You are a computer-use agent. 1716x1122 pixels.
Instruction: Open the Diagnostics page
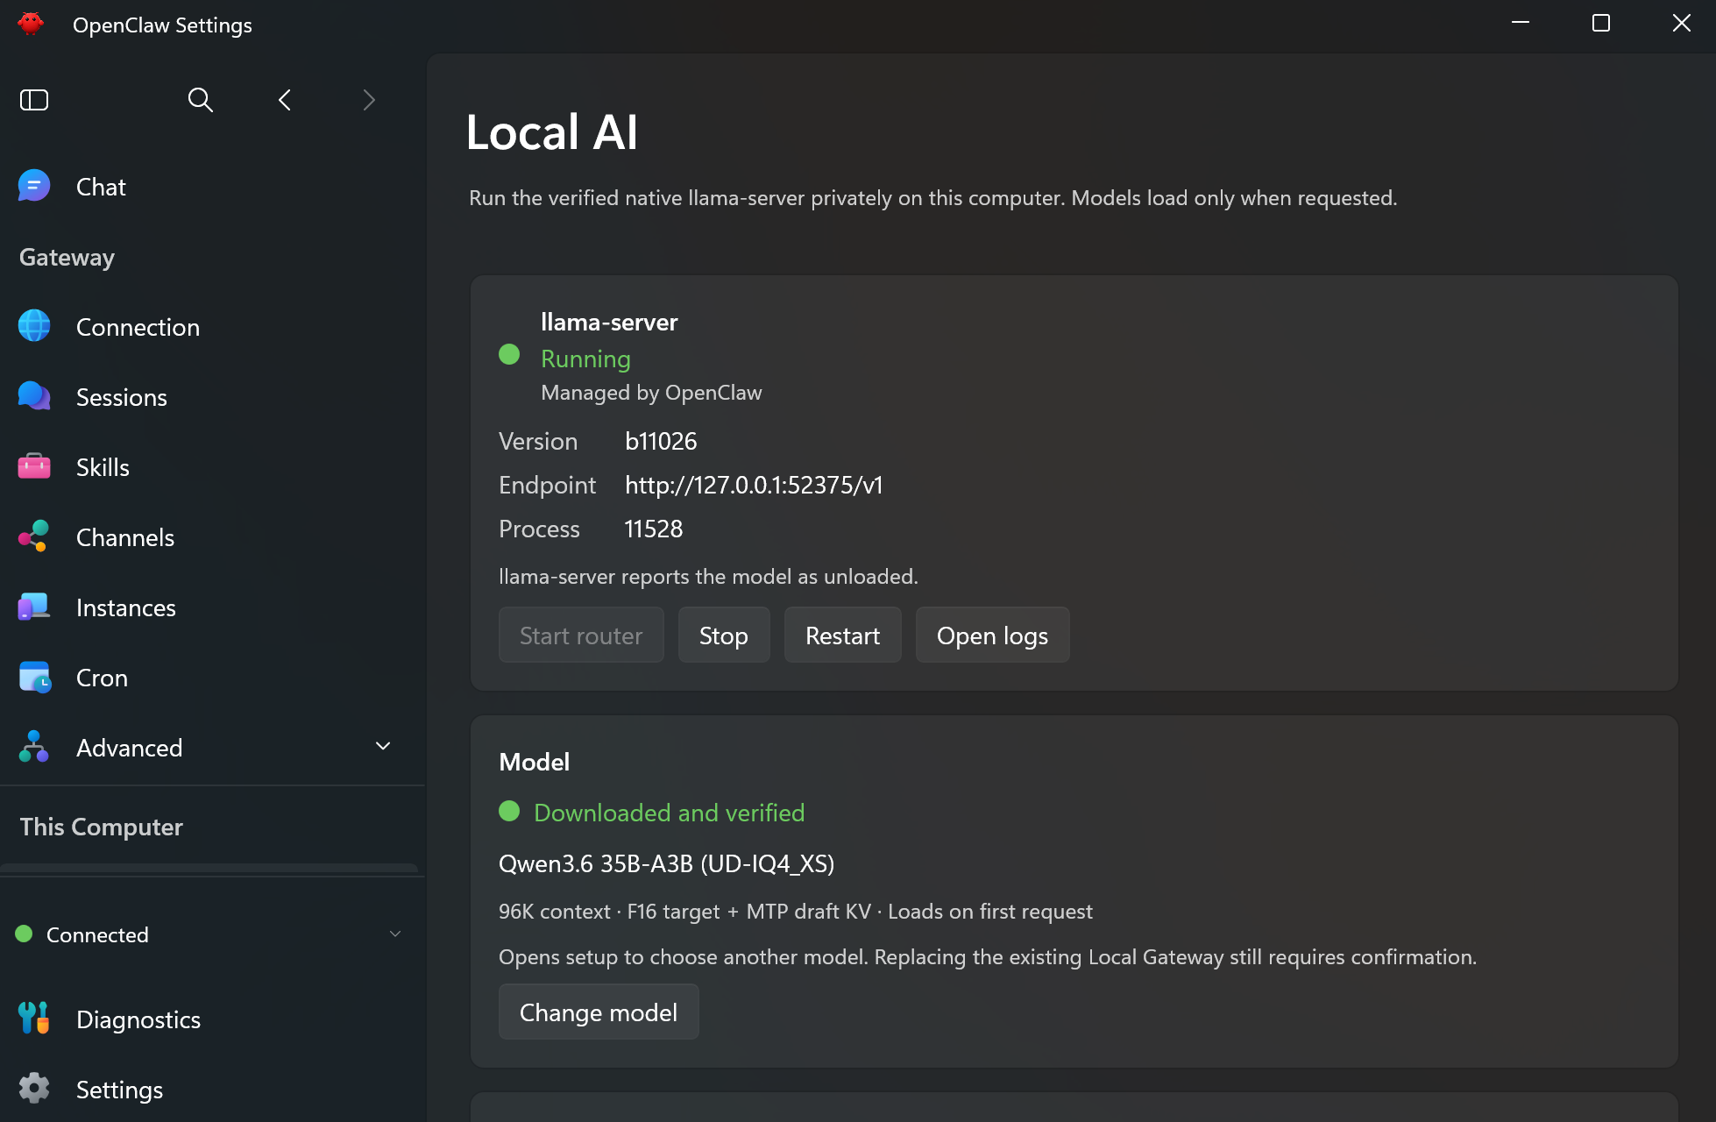coord(210,1019)
